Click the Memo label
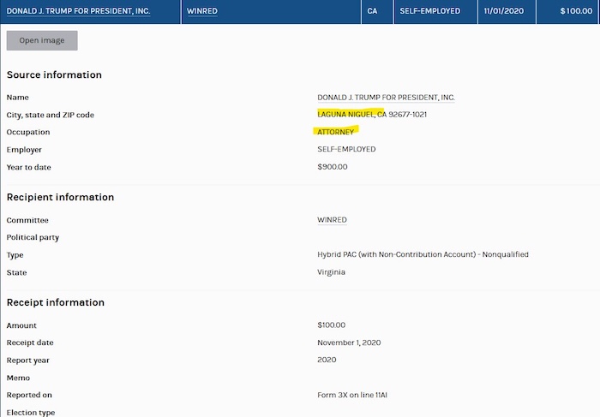The width and height of the screenshot is (600, 417). [x=18, y=378]
